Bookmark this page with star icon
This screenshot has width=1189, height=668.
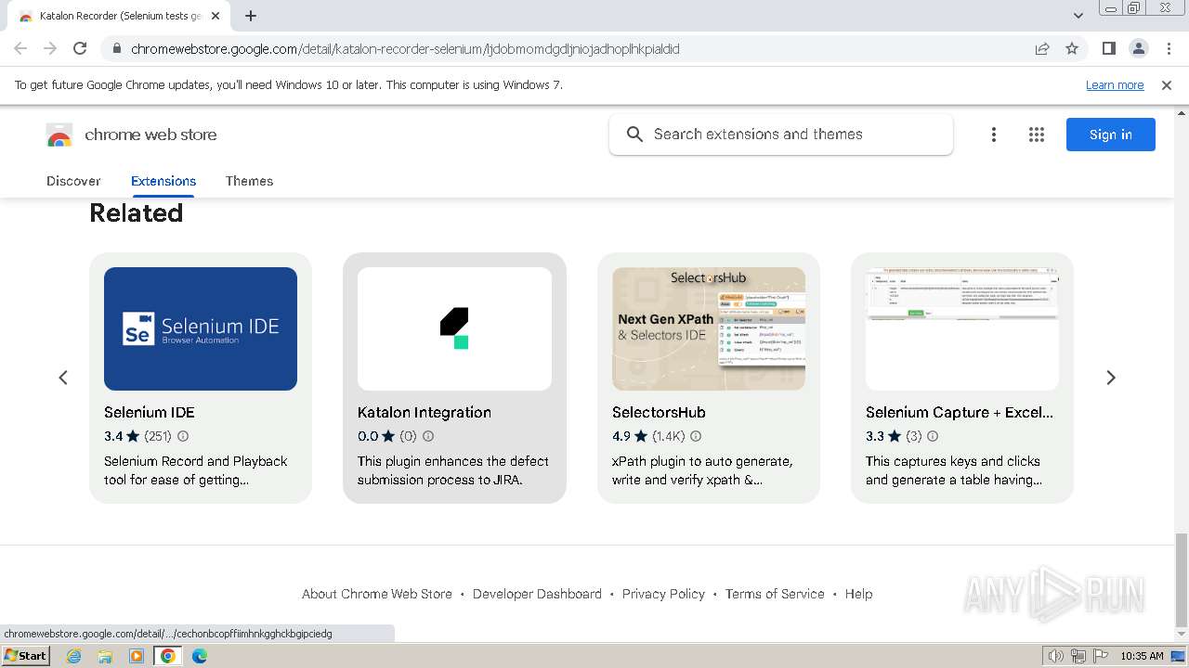point(1072,48)
